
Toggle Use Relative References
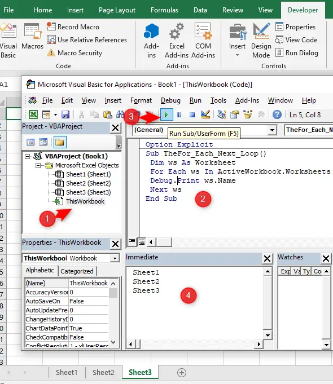click(87, 39)
